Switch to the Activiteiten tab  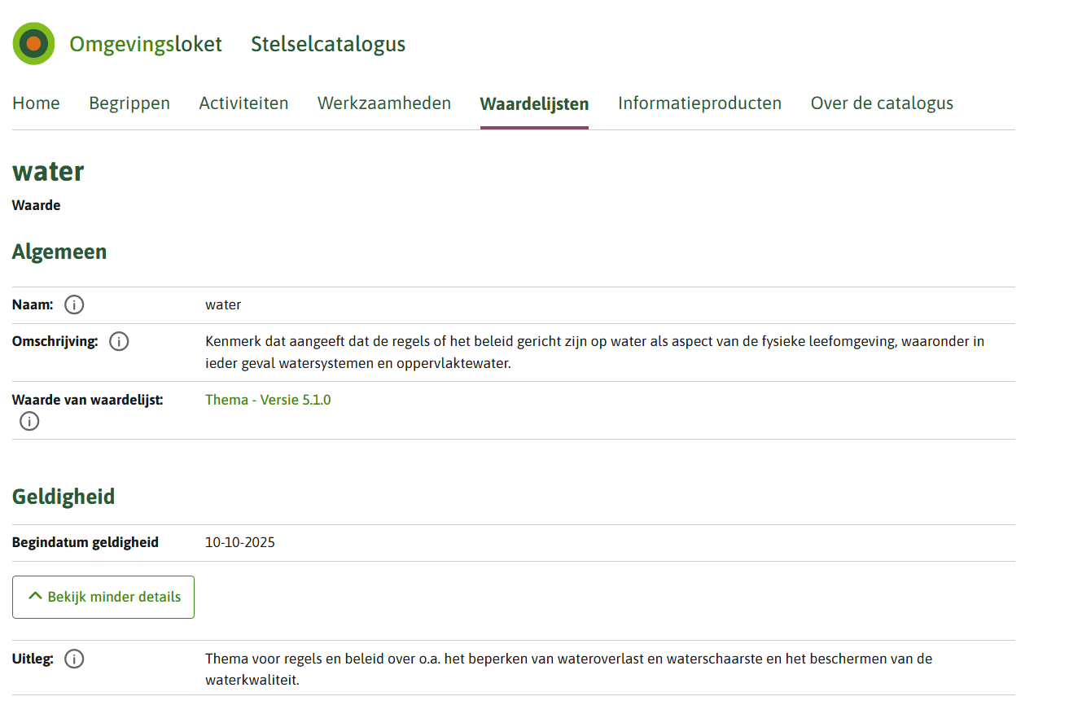243,103
